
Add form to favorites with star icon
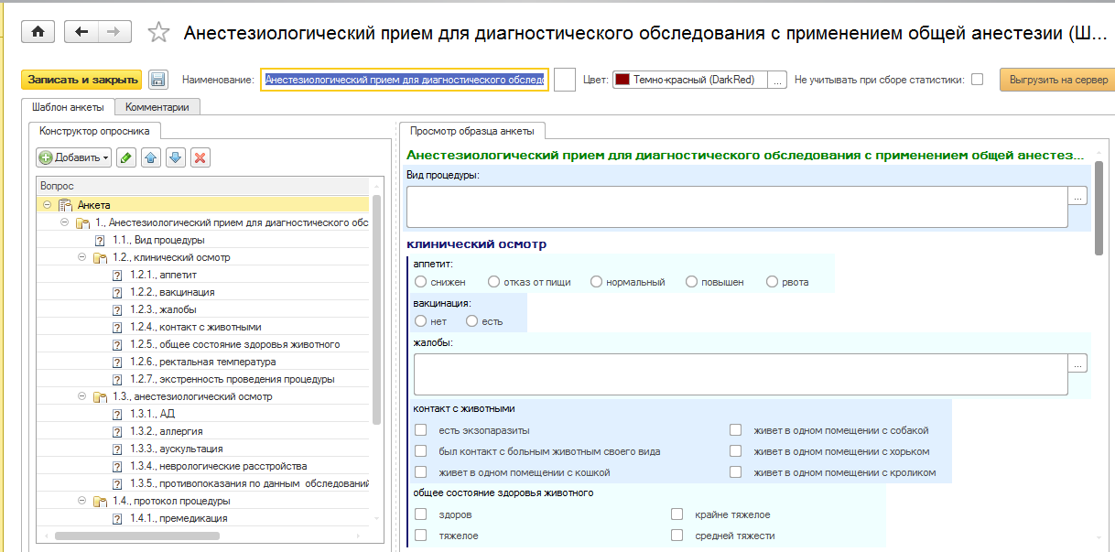[158, 33]
